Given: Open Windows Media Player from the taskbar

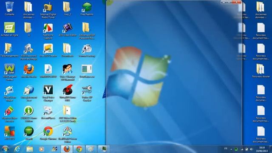Looking at the screenshot, I should 42,149.
